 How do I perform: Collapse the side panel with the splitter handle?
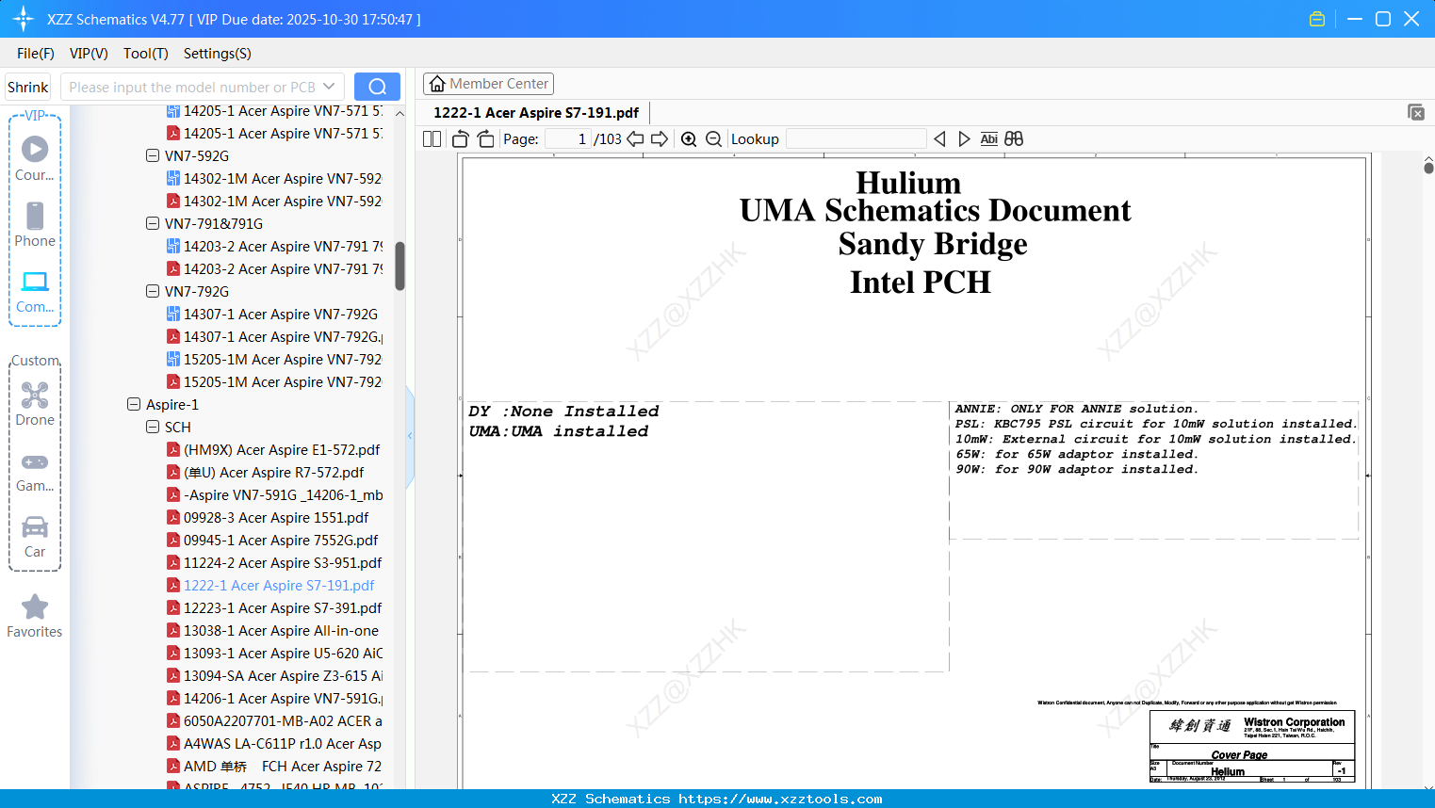(410, 436)
